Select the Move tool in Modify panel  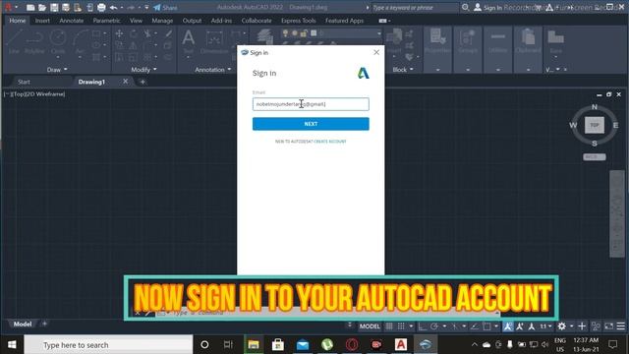coord(119,33)
